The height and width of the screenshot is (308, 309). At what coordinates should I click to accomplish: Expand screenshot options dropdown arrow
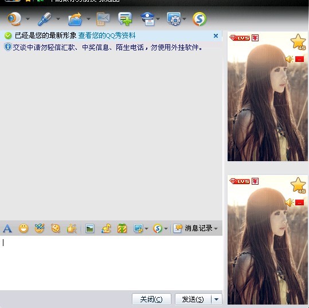coord(146,229)
